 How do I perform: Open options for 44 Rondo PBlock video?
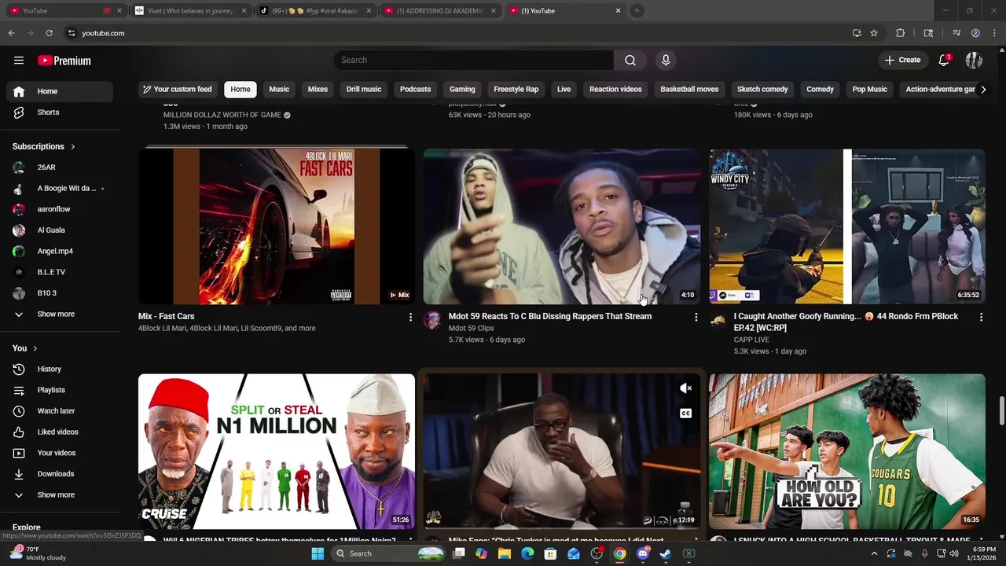[981, 317]
